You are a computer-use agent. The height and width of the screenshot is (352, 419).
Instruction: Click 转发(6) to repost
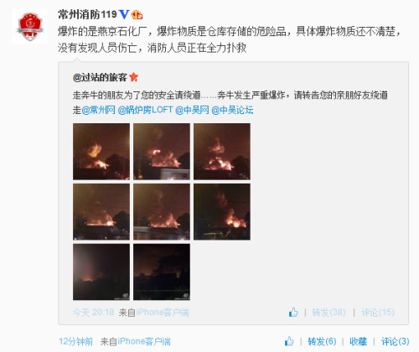click(x=322, y=341)
